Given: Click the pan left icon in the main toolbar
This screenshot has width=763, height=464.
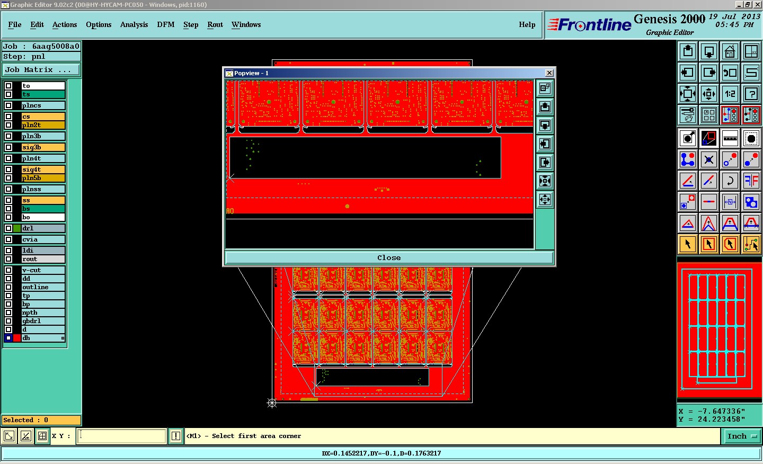Looking at the screenshot, I should (x=688, y=73).
